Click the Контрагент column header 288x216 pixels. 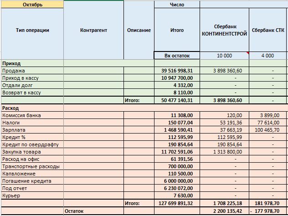(93, 31)
